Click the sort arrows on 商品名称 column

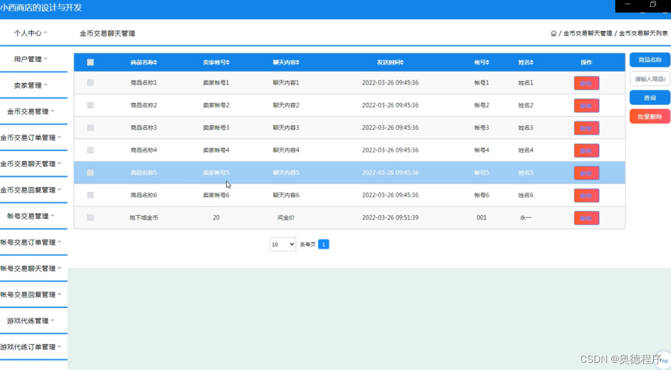pyautogui.click(x=156, y=62)
